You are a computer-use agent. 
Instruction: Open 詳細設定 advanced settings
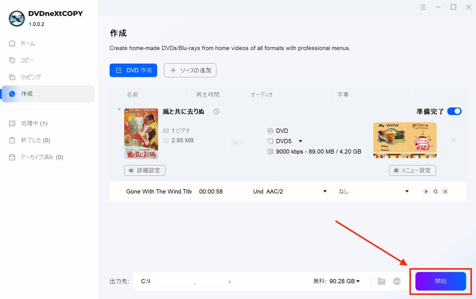click(x=145, y=170)
